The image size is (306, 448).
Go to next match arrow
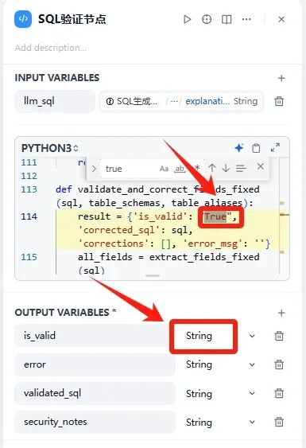[x=226, y=168]
